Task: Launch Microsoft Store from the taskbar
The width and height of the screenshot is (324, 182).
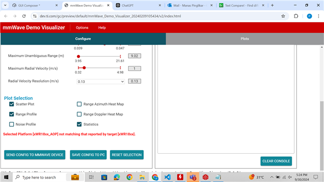Action: click(x=104, y=177)
